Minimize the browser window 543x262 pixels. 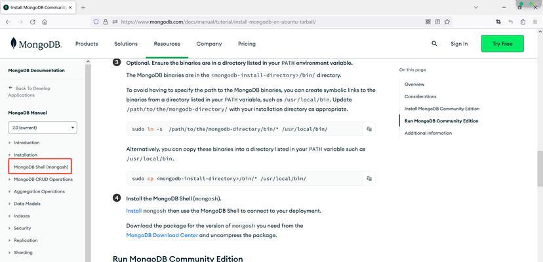click(x=504, y=7)
